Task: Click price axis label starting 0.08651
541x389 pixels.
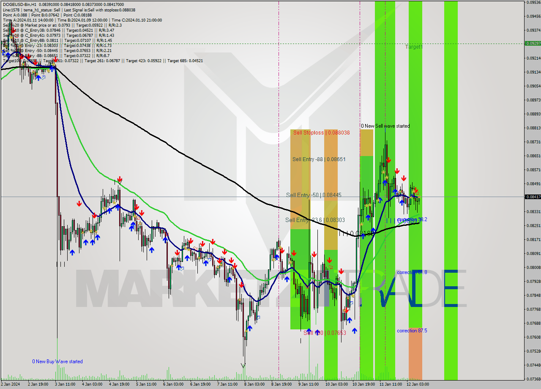Action: (533, 156)
